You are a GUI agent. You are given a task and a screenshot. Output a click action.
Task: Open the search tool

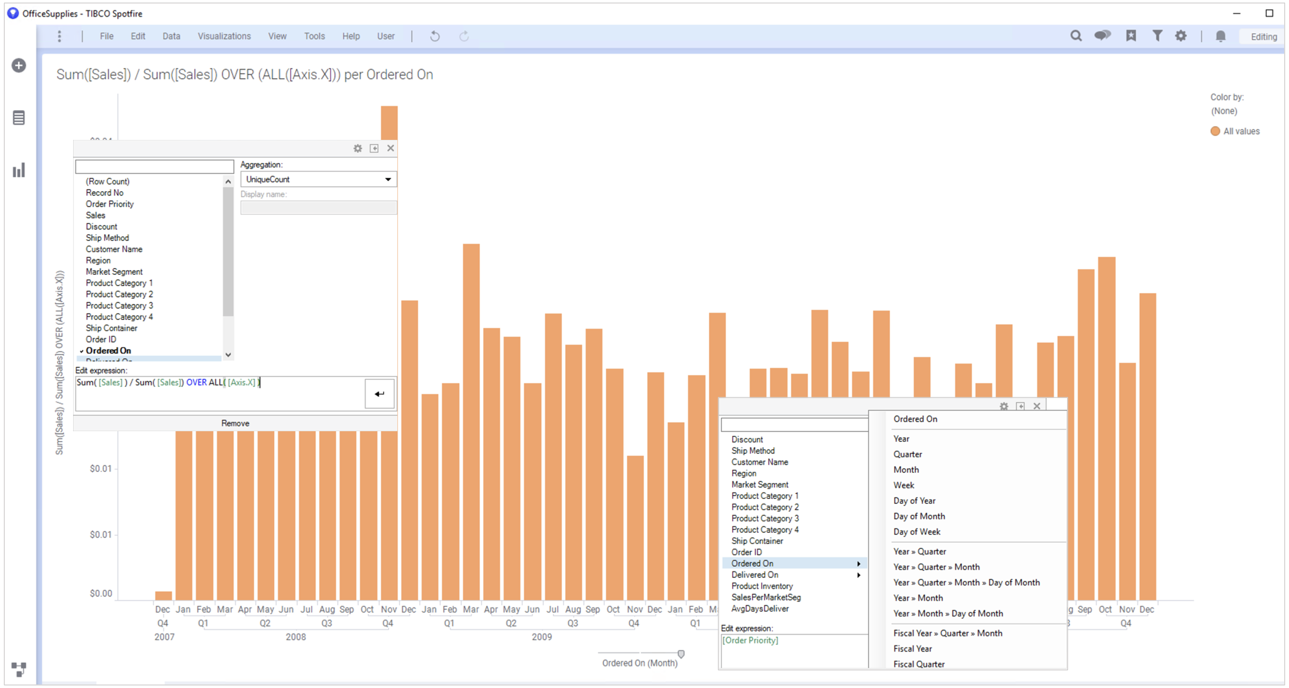[x=1076, y=36]
